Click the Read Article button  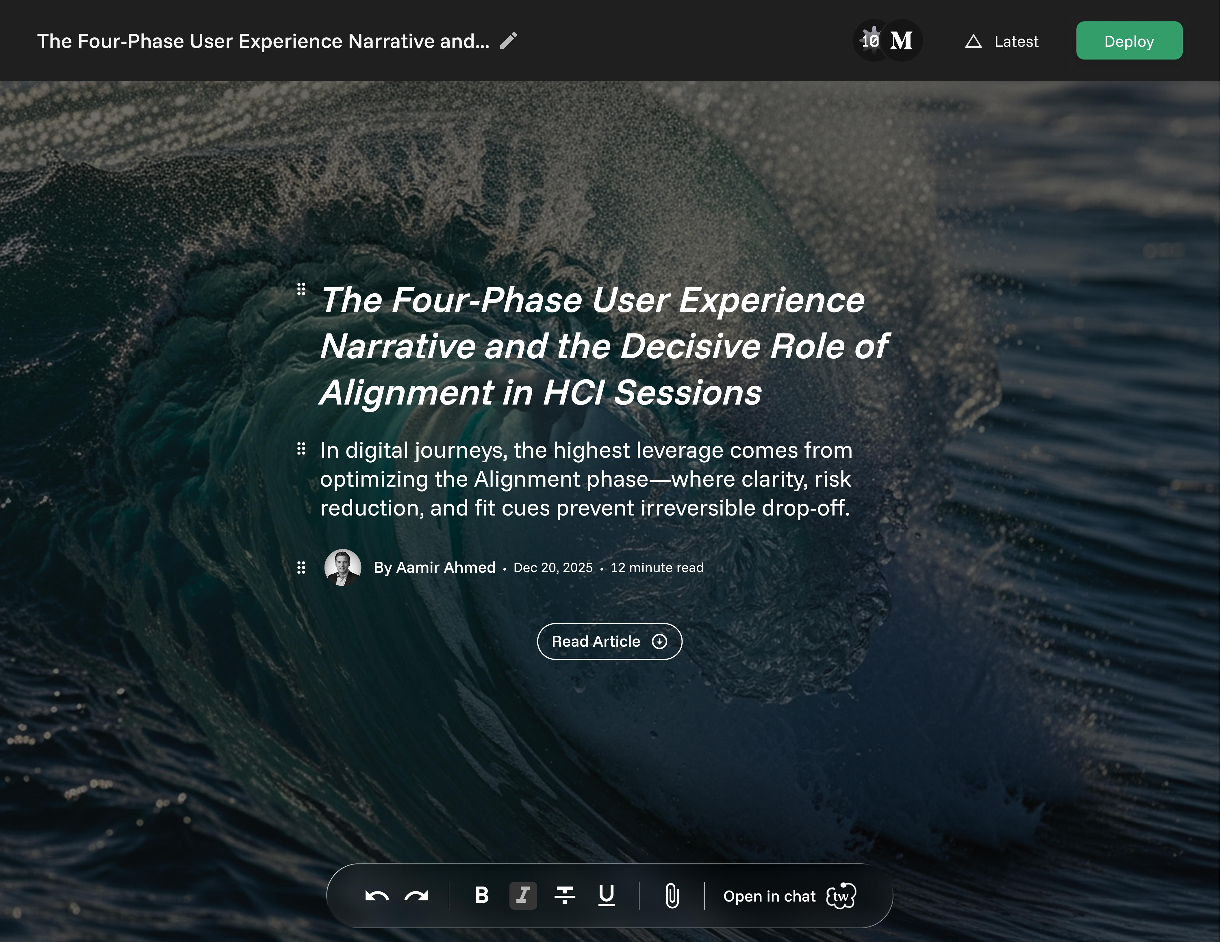tap(609, 641)
